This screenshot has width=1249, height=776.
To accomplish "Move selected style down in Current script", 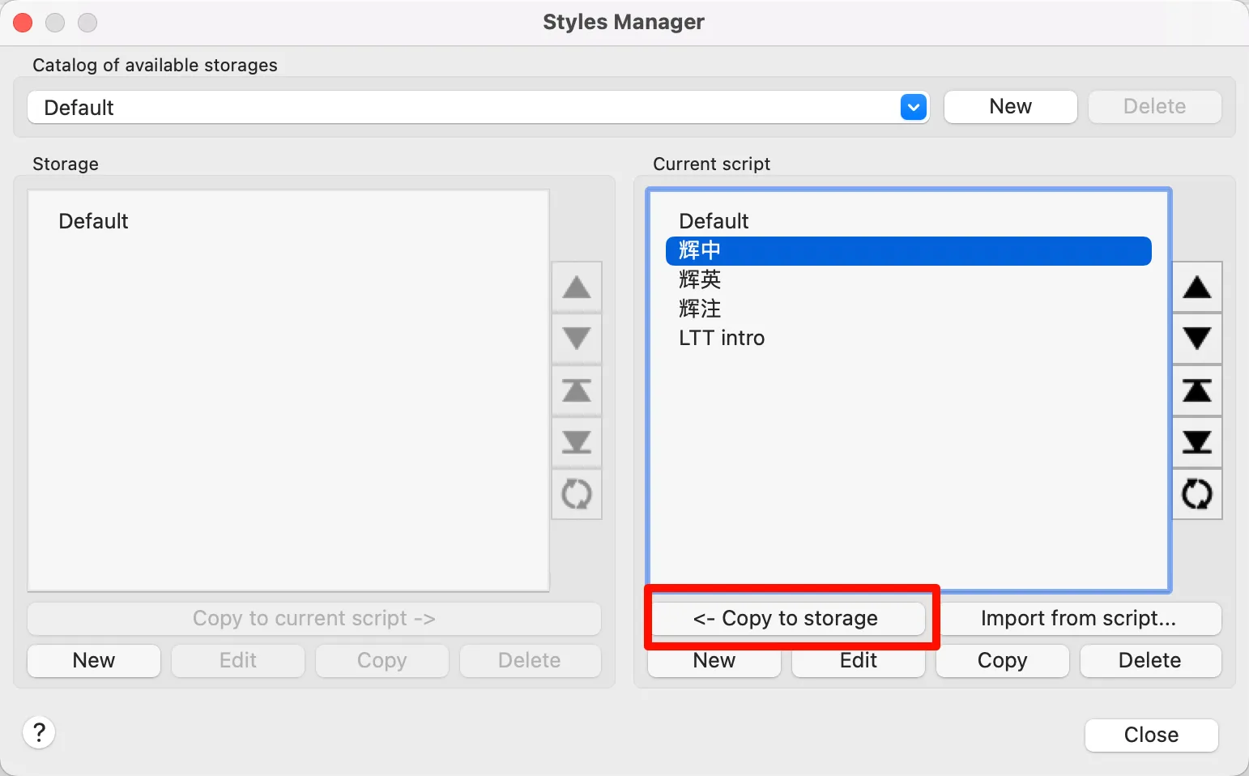I will click(x=1196, y=339).
